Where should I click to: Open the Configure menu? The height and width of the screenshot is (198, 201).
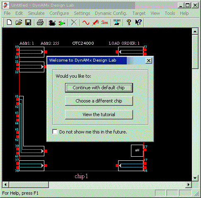click(59, 13)
